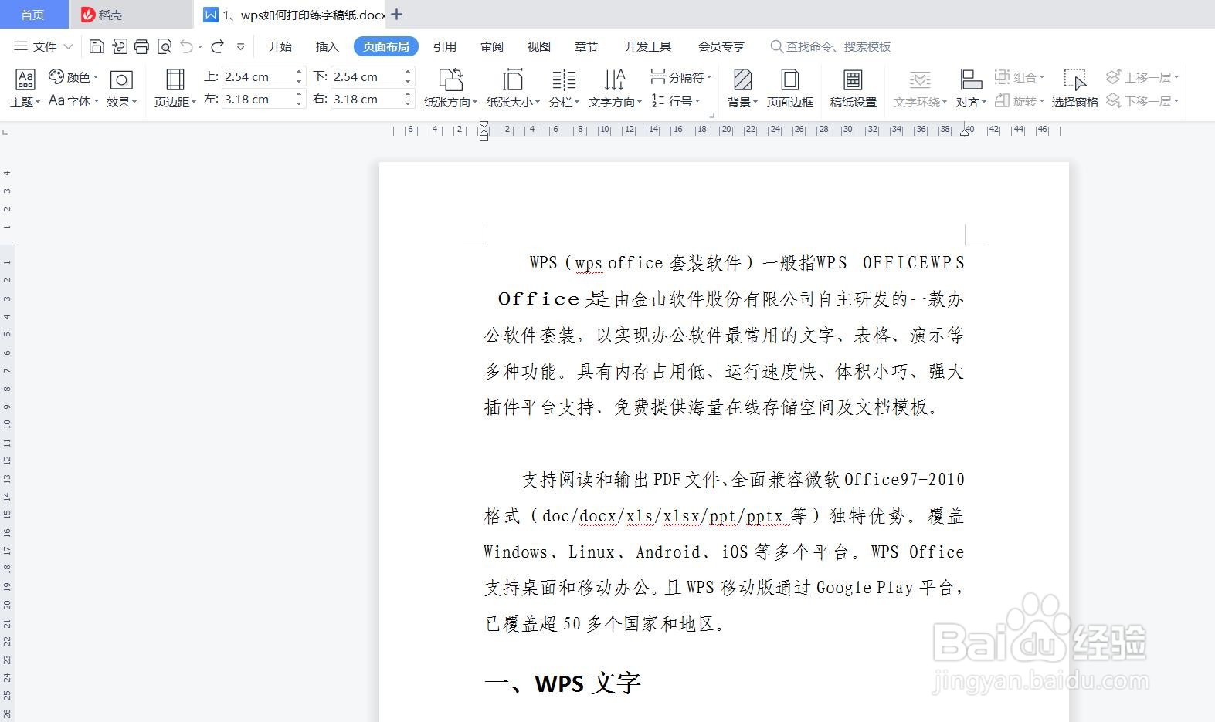Image resolution: width=1215 pixels, height=722 pixels.
Task: Open the 文件 menu dropdown arrow
Action: (68, 46)
